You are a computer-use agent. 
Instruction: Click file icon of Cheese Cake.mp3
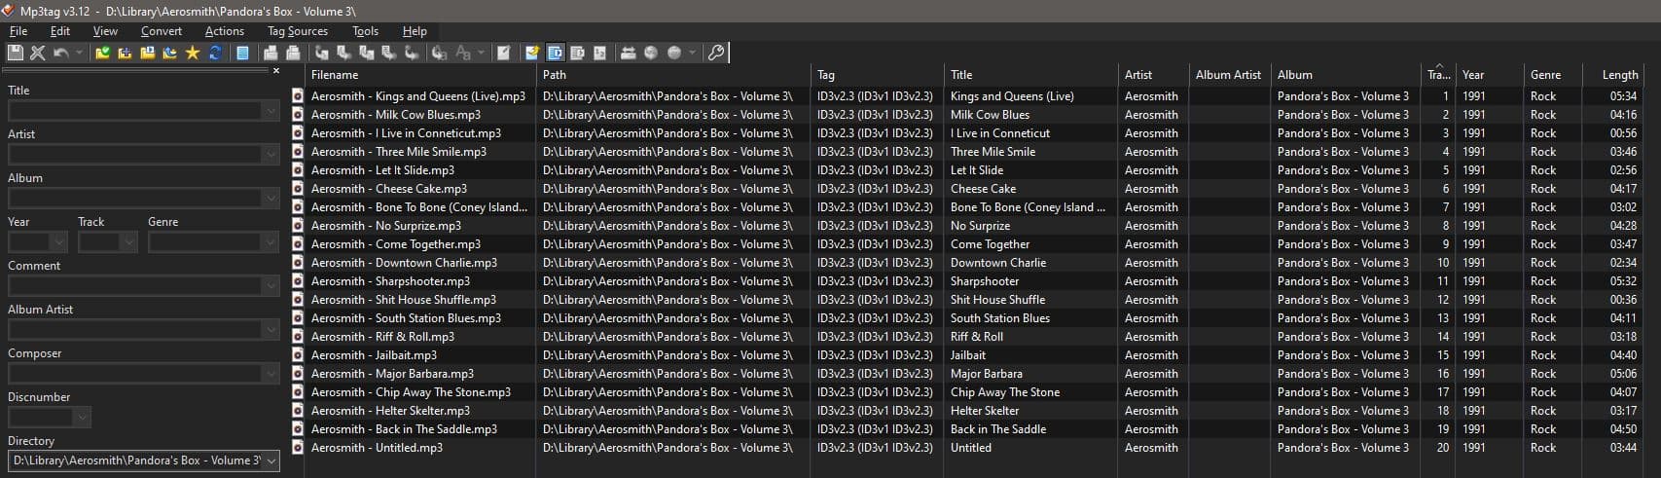click(x=298, y=189)
